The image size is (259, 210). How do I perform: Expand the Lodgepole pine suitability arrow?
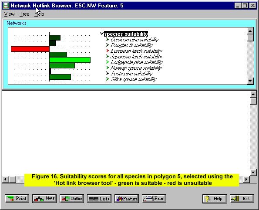108,62
